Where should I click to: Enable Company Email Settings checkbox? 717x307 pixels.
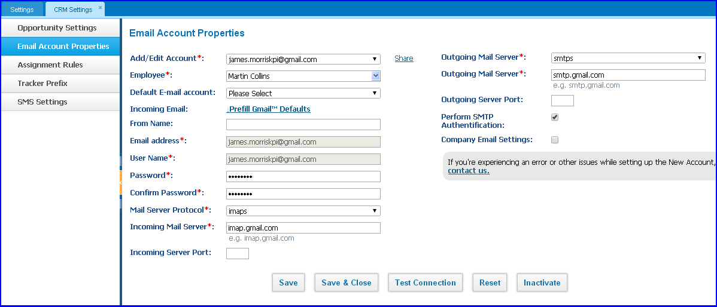click(555, 140)
